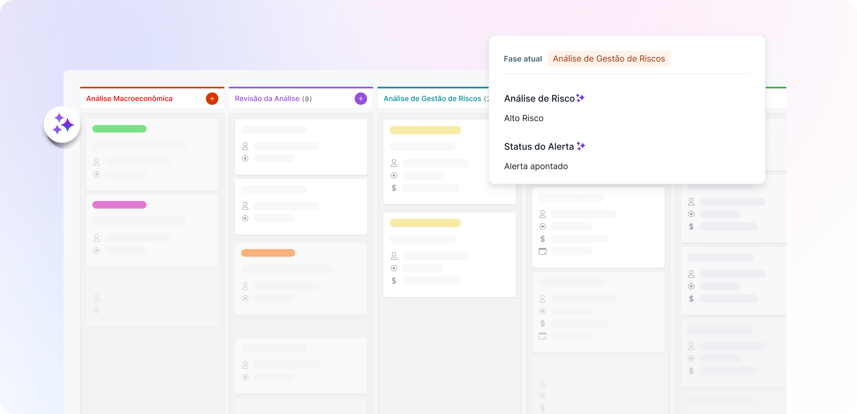Click radio icon in pink-tagged card
857x414 pixels.
[x=96, y=250]
